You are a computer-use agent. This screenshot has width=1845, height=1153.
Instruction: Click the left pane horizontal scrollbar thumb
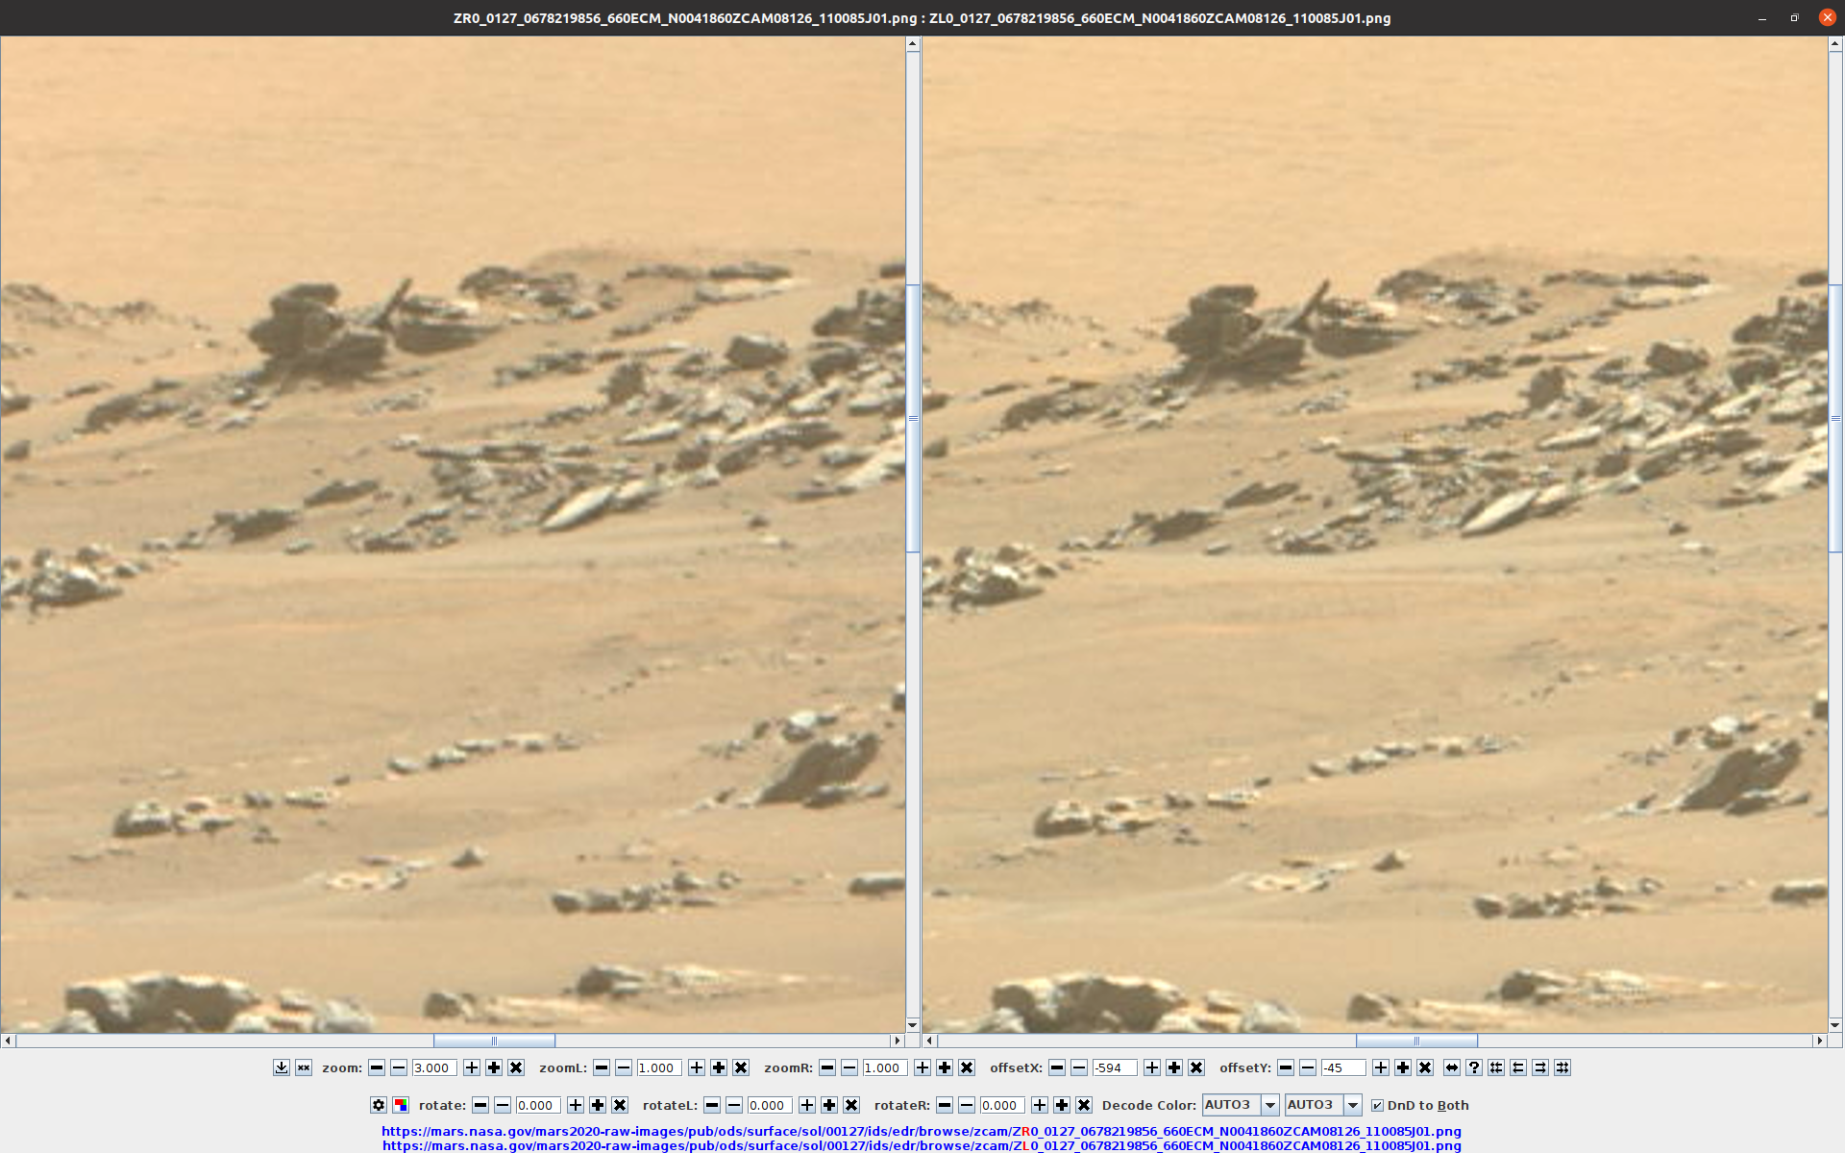(494, 1041)
